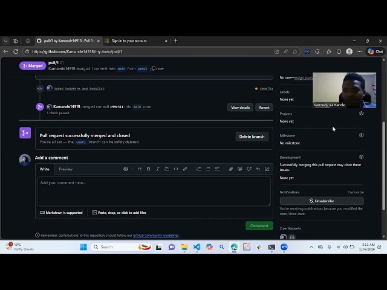The image size is (387, 290).
Task: Mention a user with the @ icon
Action: pos(239,169)
